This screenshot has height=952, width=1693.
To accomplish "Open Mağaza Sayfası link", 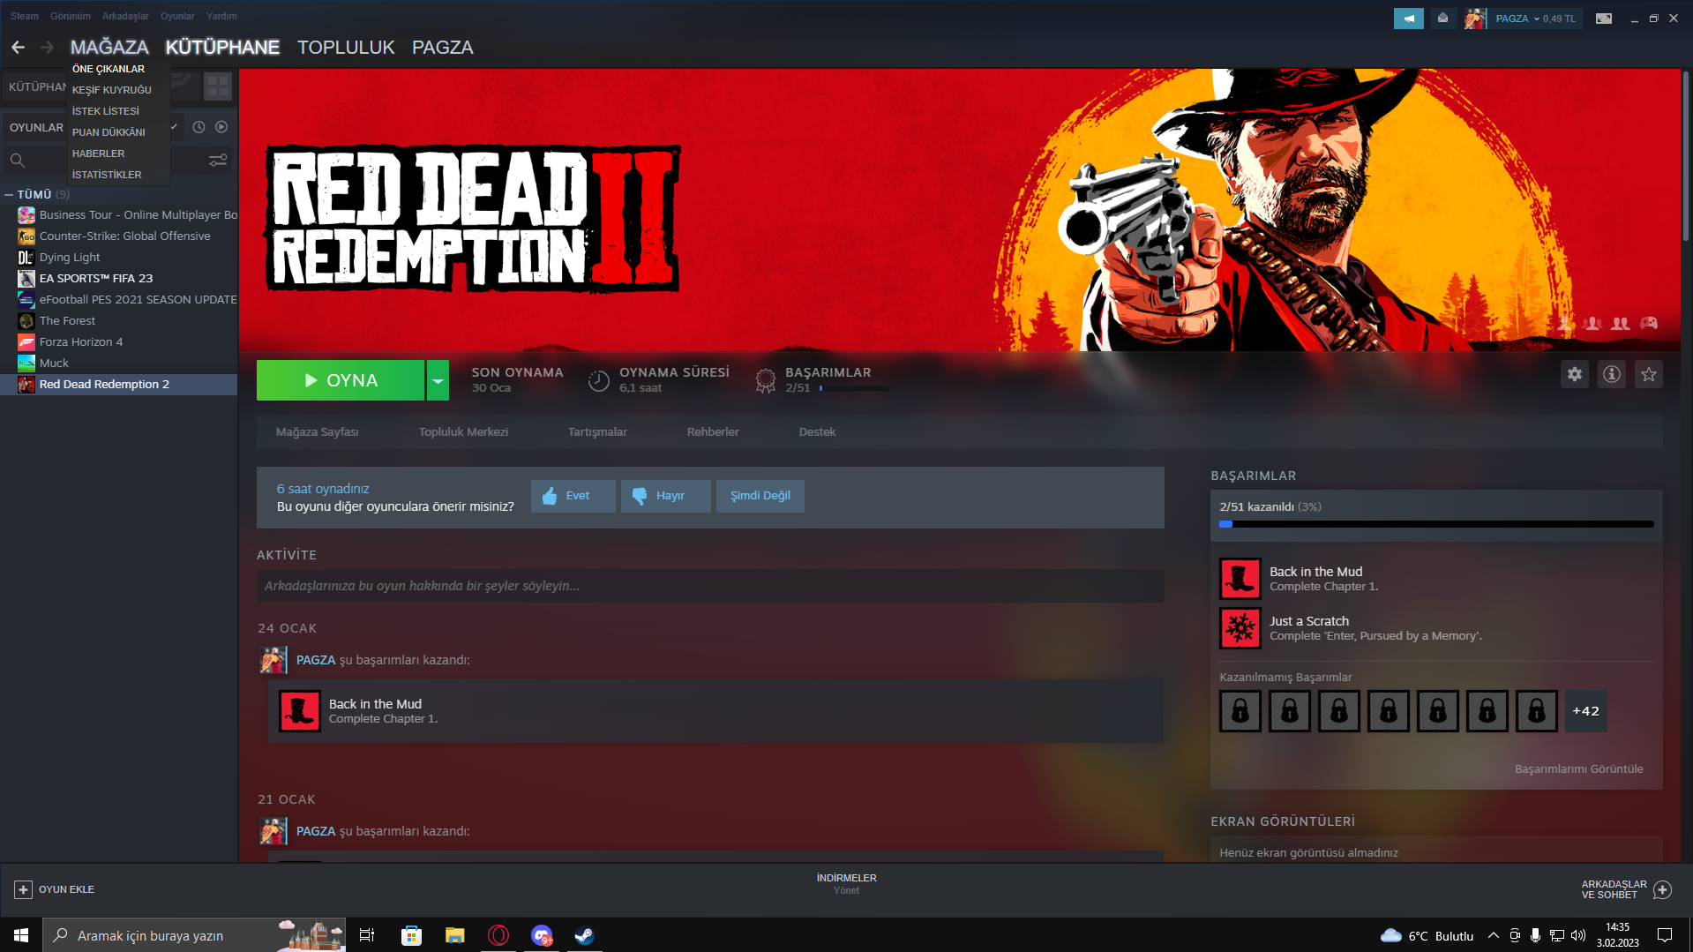I will click(x=318, y=432).
